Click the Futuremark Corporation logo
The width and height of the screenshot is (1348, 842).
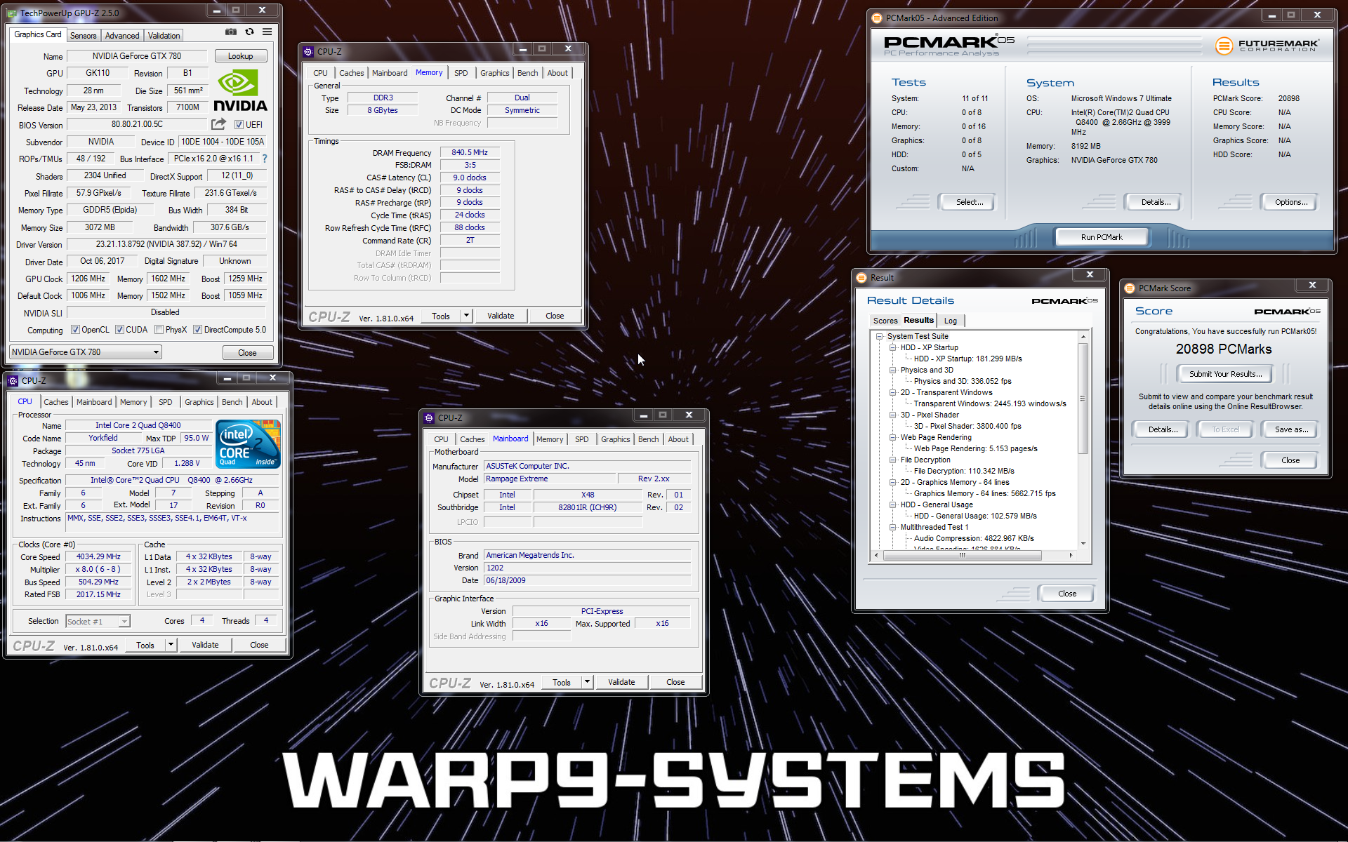pyautogui.click(x=1267, y=46)
